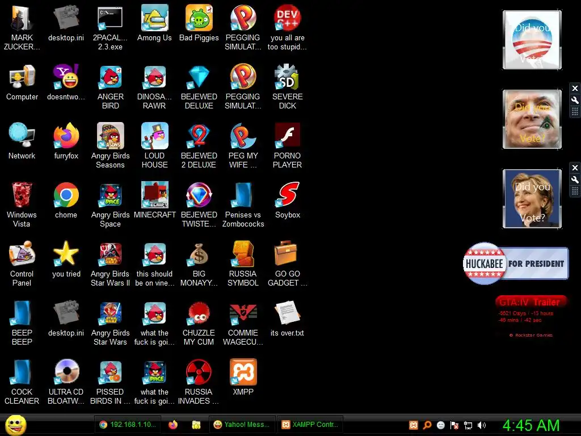Click the 4:45 AM clock
The image size is (581, 436).
531,426
